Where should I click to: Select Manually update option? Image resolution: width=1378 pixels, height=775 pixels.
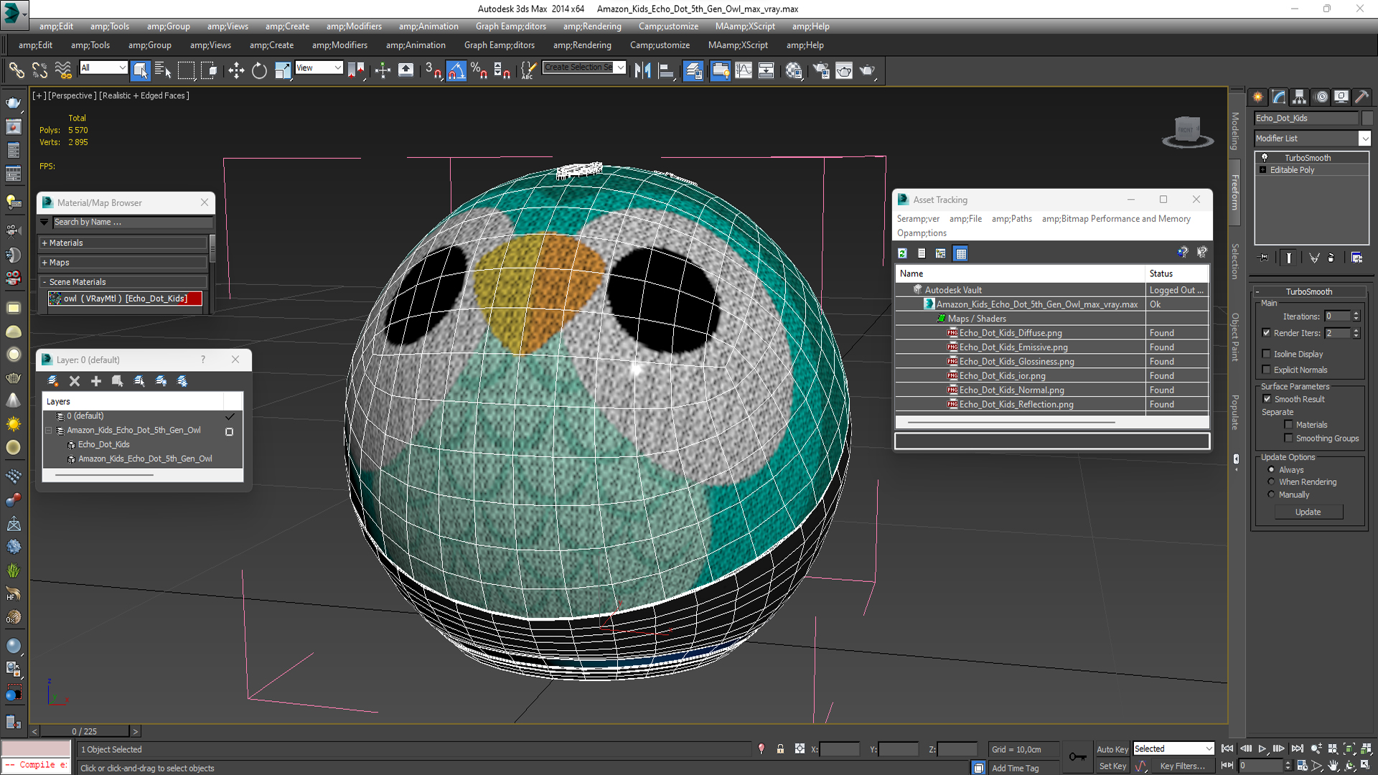click(x=1271, y=494)
